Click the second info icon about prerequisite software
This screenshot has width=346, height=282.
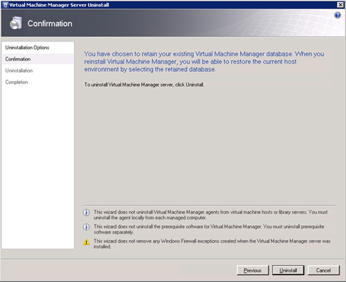(x=86, y=227)
